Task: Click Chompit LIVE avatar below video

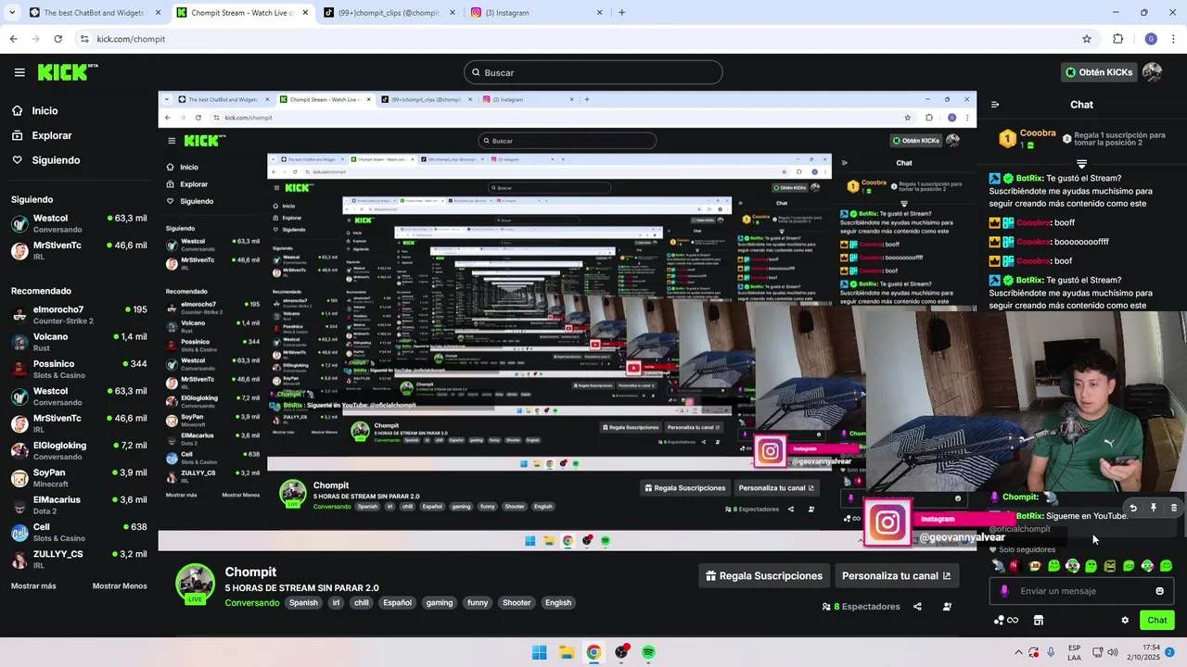Action: pos(196,584)
